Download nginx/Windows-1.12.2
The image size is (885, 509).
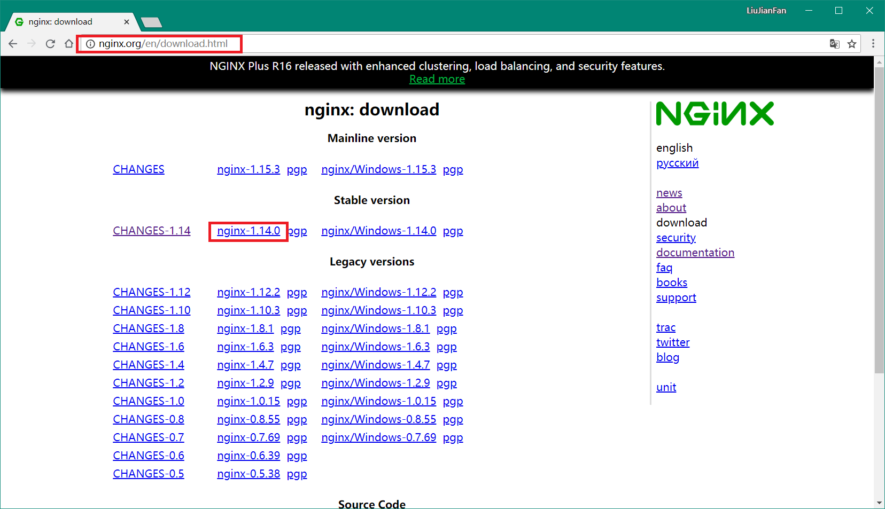tap(378, 292)
